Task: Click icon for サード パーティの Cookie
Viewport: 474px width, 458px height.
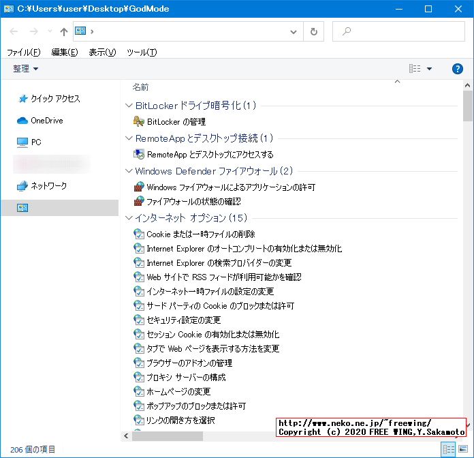Action: pos(139,305)
